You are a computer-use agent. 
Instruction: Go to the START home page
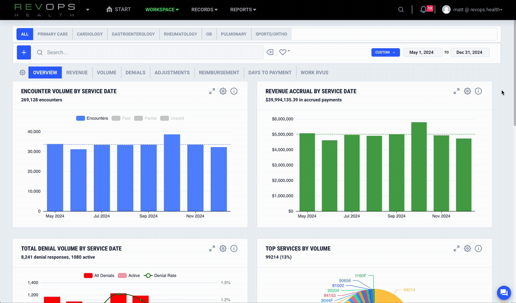coord(118,9)
